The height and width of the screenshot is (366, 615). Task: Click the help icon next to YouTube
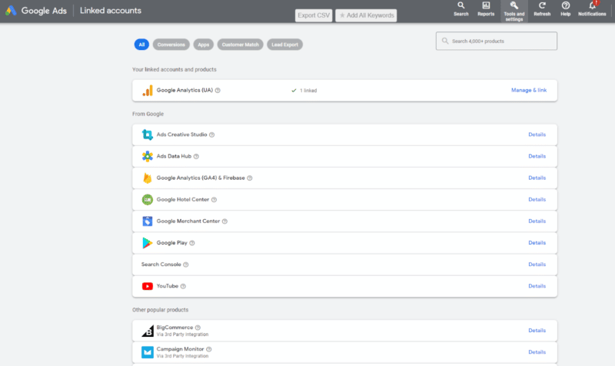click(184, 286)
